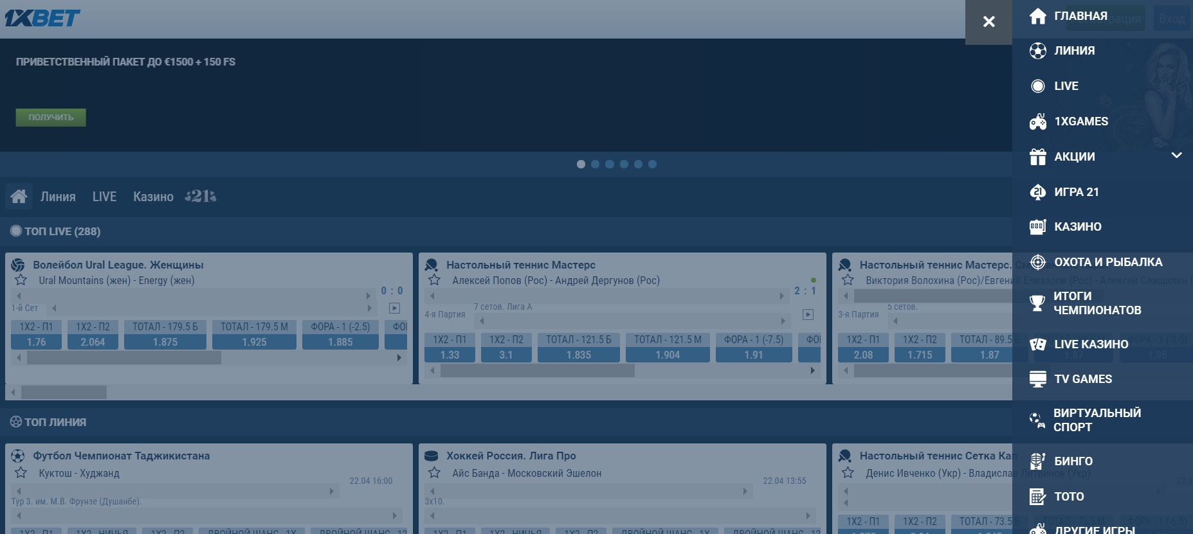Bet 1X2 - П1 odds 1.33
Screen dimensions: 1193x534
click(x=450, y=348)
